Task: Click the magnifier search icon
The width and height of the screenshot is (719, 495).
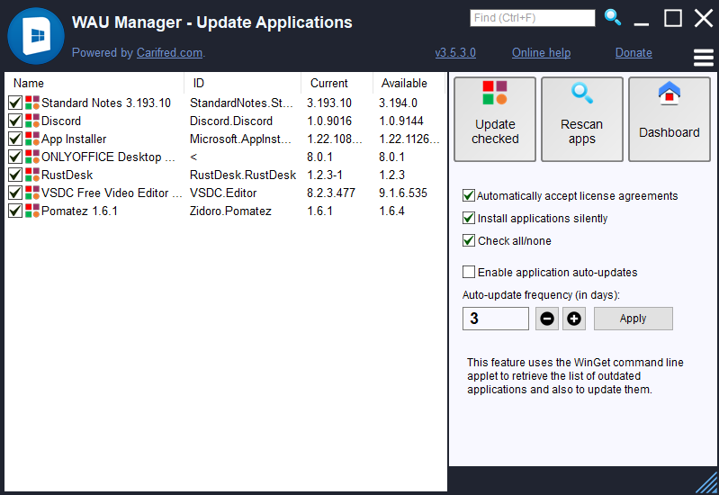Action: point(613,17)
